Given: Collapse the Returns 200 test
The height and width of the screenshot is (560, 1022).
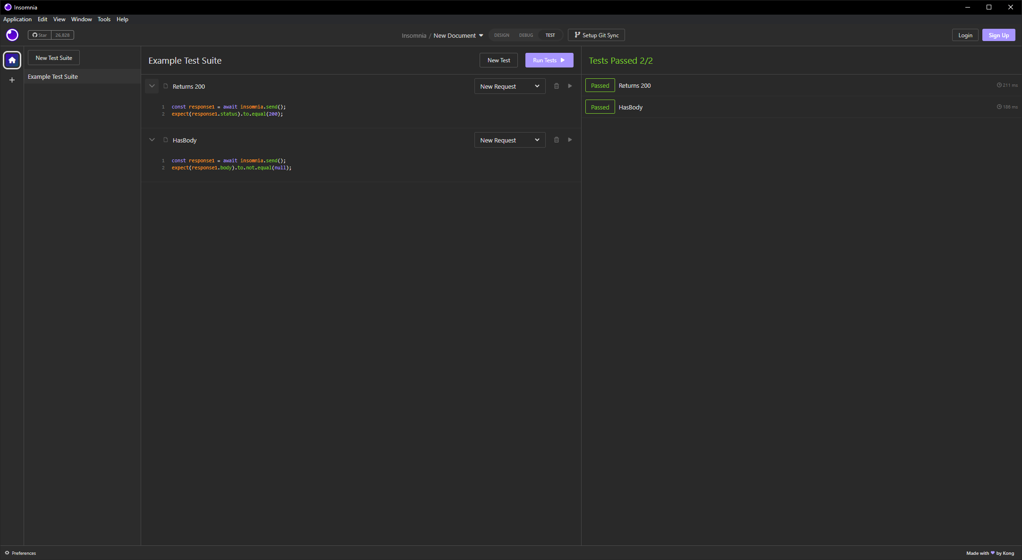Looking at the screenshot, I should pos(152,86).
